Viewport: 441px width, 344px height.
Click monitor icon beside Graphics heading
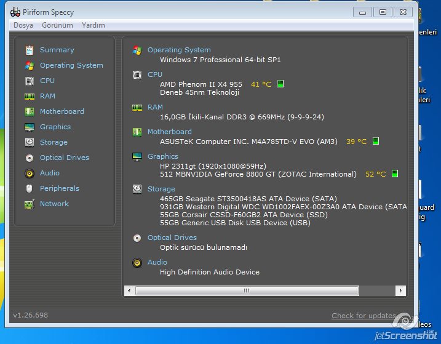tap(137, 157)
